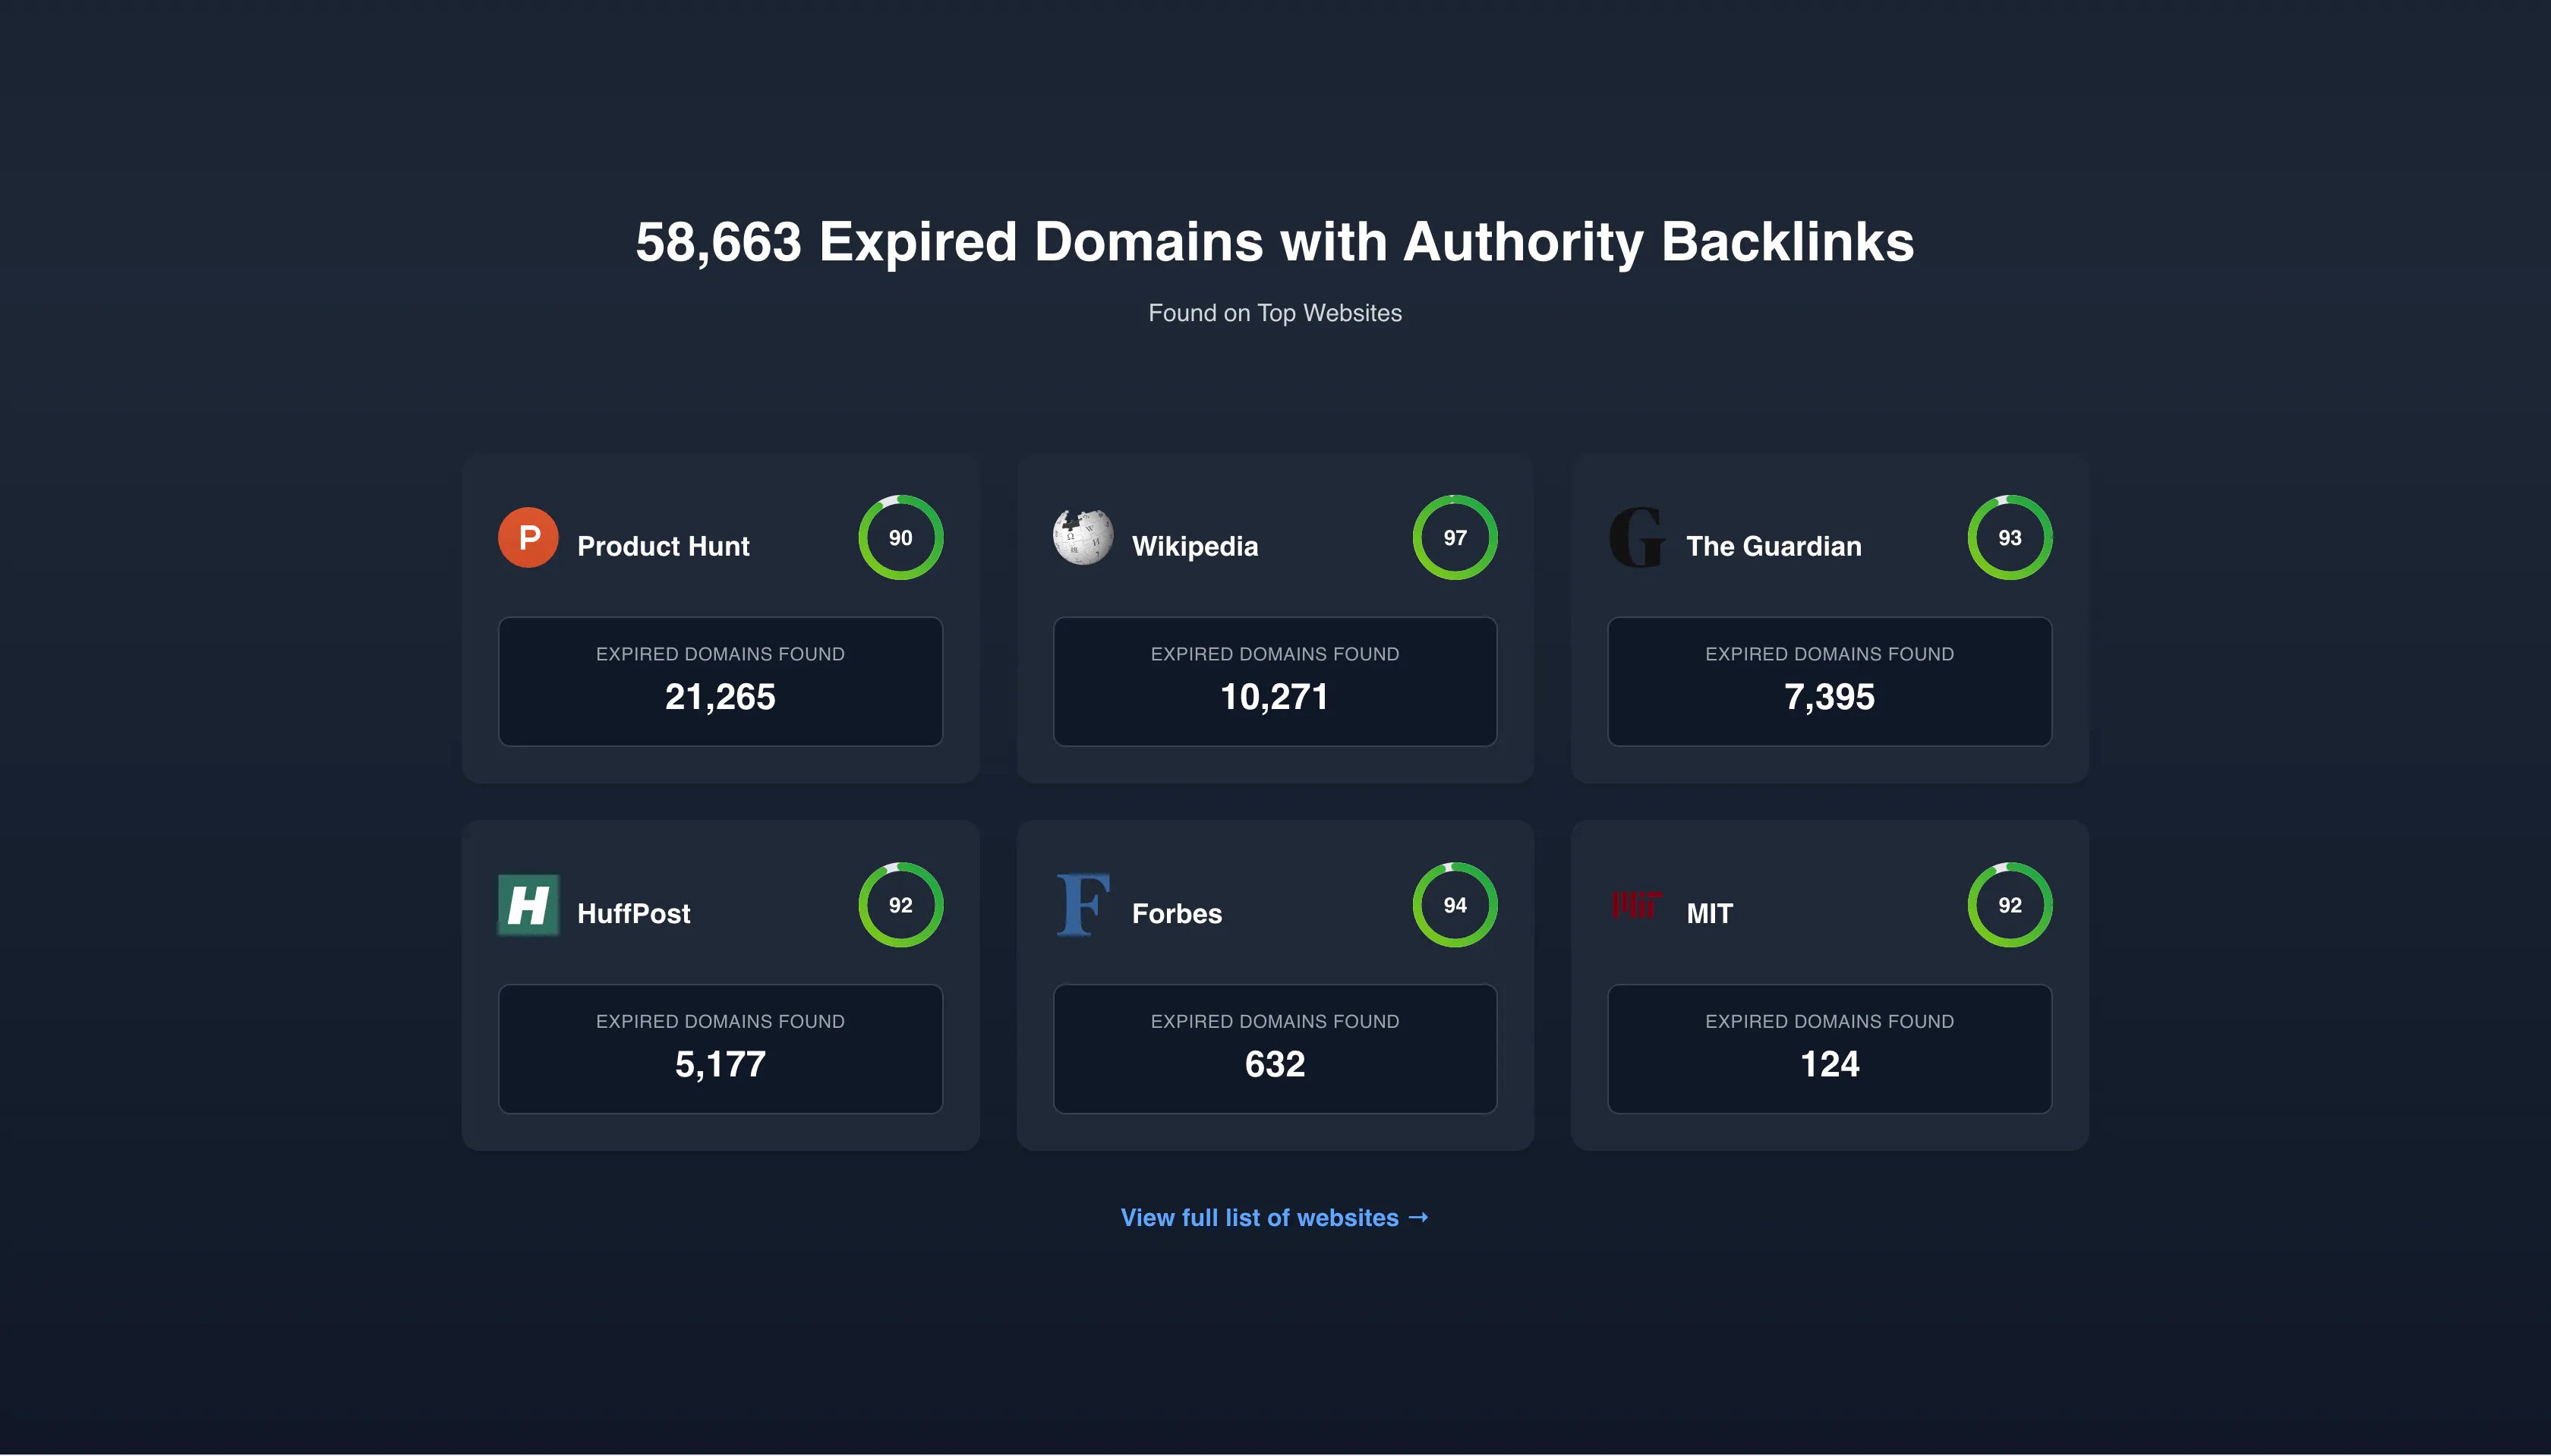This screenshot has height=1456, width=2551.
Task: Click the Product Hunt logo icon
Action: (528, 538)
